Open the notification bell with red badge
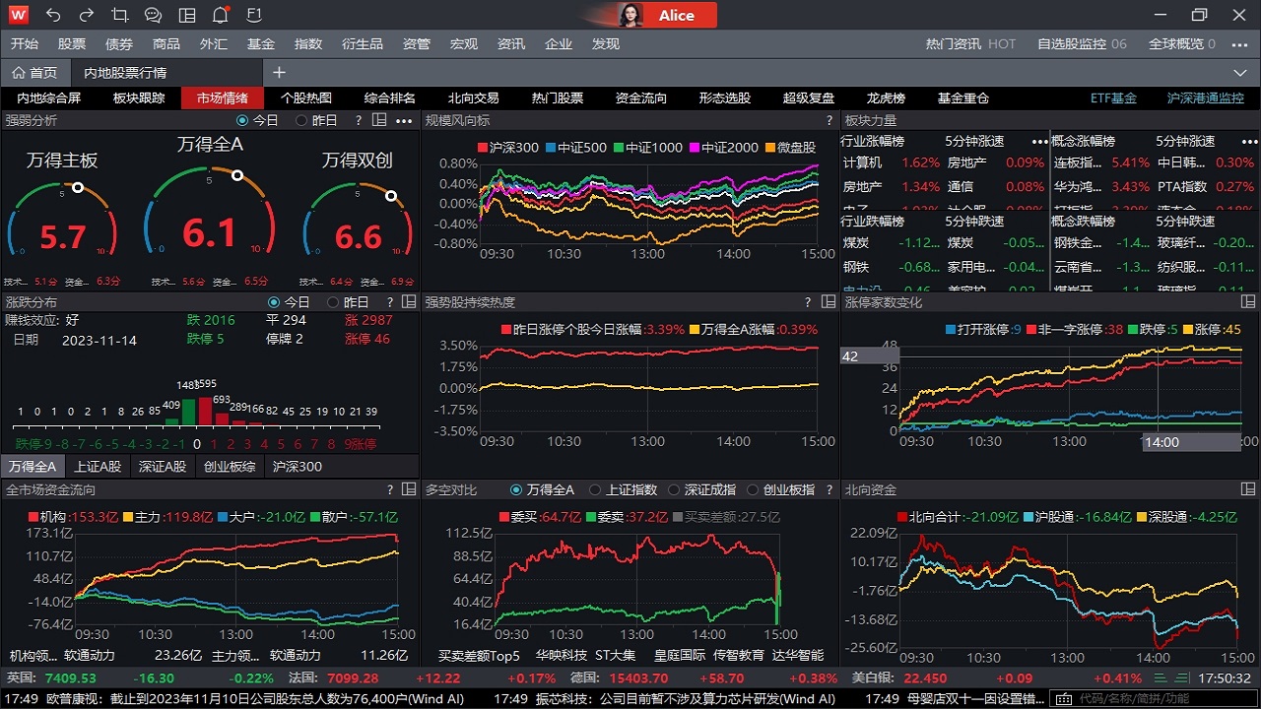The width and height of the screenshot is (1261, 709). pos(220,15)
